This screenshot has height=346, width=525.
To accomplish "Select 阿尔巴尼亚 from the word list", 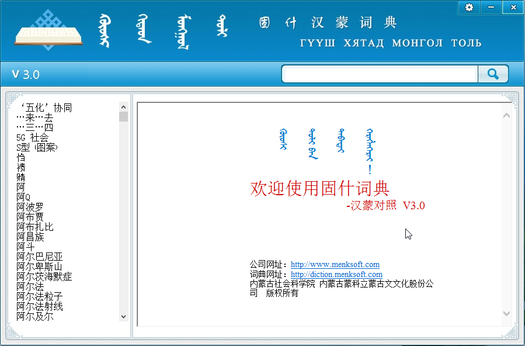I will (39, 257).
